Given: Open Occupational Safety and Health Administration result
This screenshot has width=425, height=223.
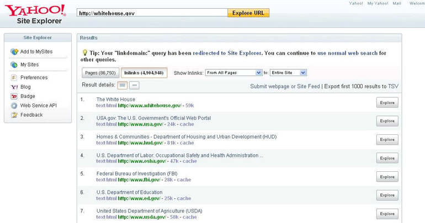Looking at the screenshot, I should (x=180, y=155).
